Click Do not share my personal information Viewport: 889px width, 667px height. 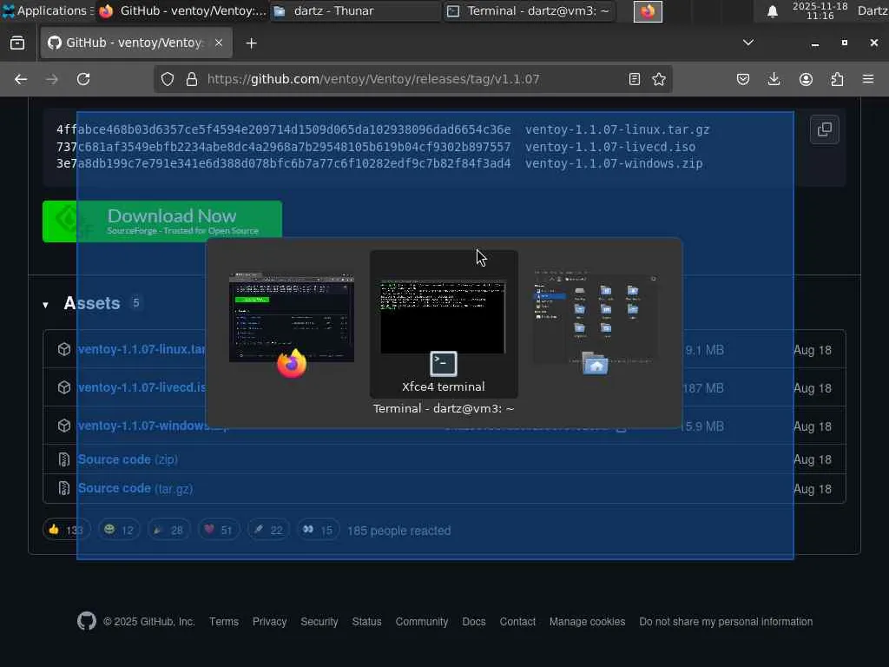pos(726,622)
